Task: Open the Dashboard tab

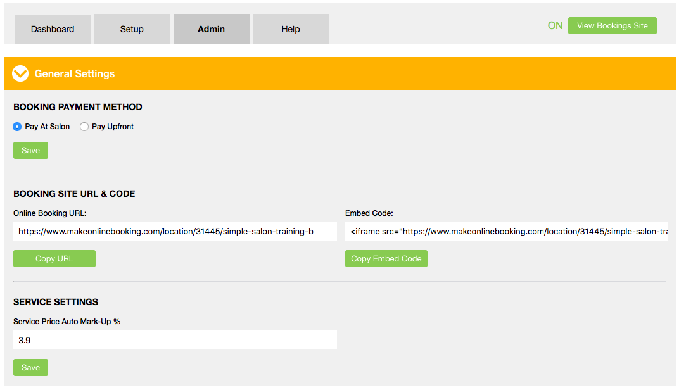Action: pos(53,29)
